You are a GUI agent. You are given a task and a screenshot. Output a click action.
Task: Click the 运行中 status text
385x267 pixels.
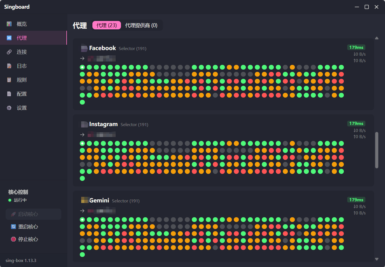click(20, 200)
